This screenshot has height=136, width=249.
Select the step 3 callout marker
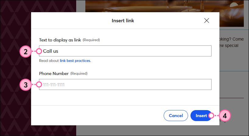25,85
